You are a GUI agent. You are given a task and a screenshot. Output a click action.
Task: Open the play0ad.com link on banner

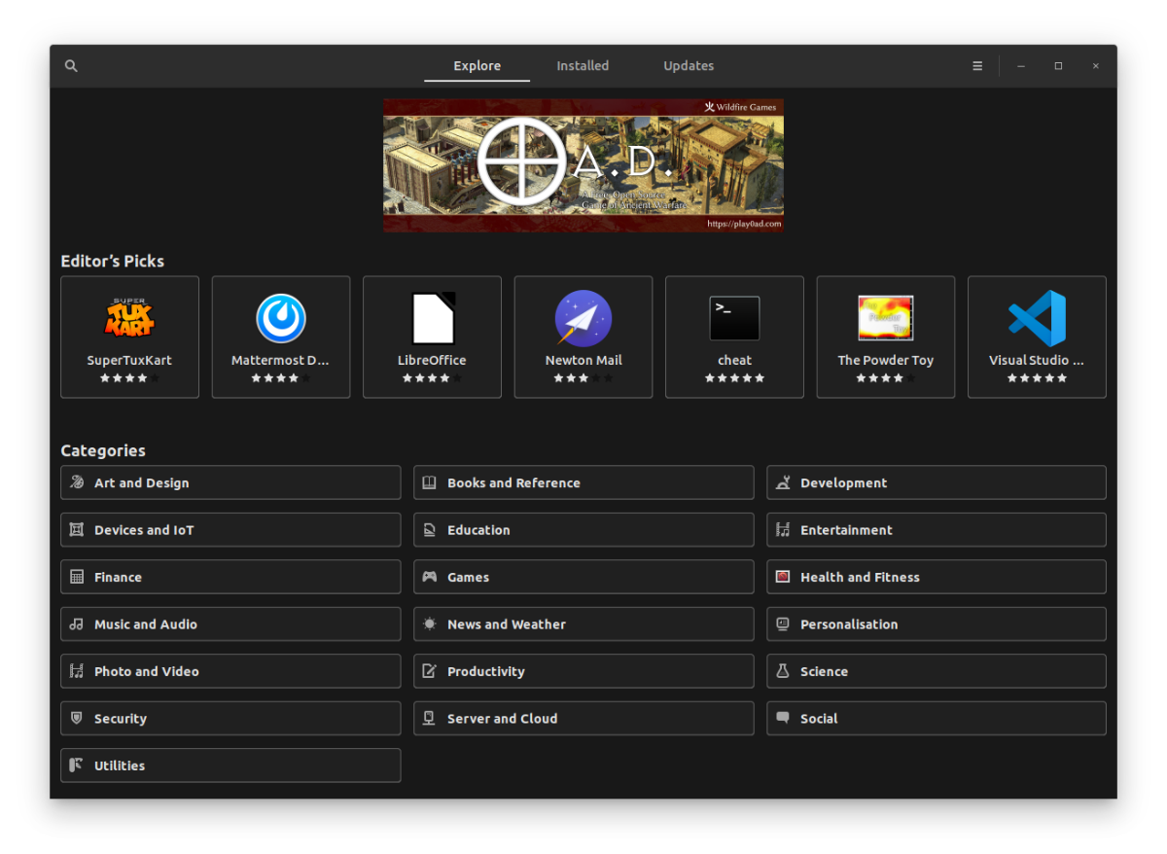tap(744, 224)
